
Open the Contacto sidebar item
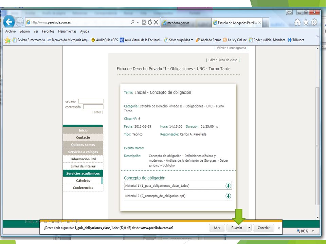[83, 138]
